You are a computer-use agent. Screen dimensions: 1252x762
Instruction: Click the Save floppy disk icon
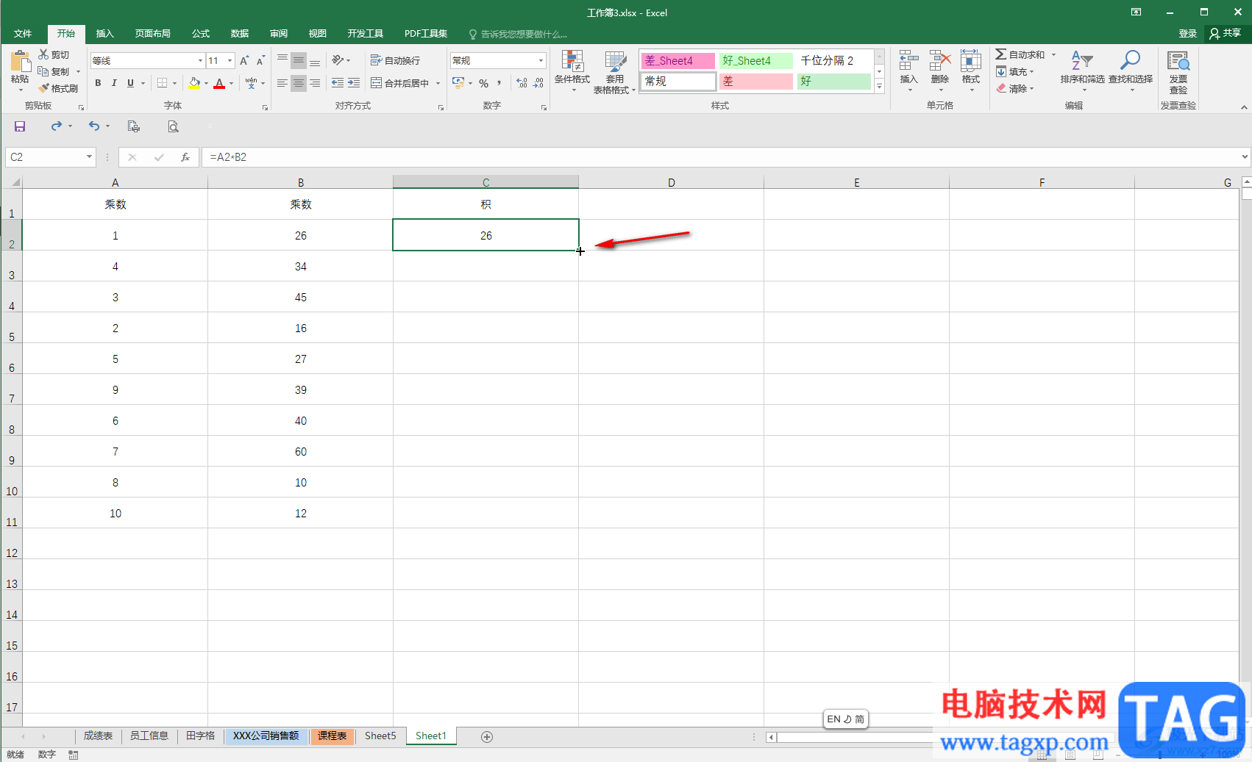[20, 126]
